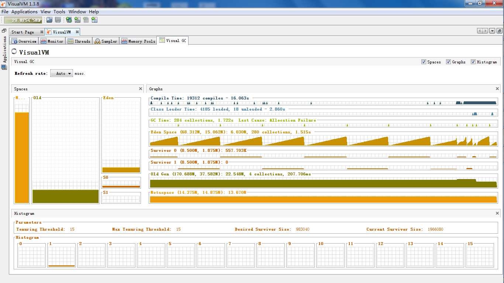
Task: Click the Add Remote Host toolbar icon
Action: click(69, 20)
